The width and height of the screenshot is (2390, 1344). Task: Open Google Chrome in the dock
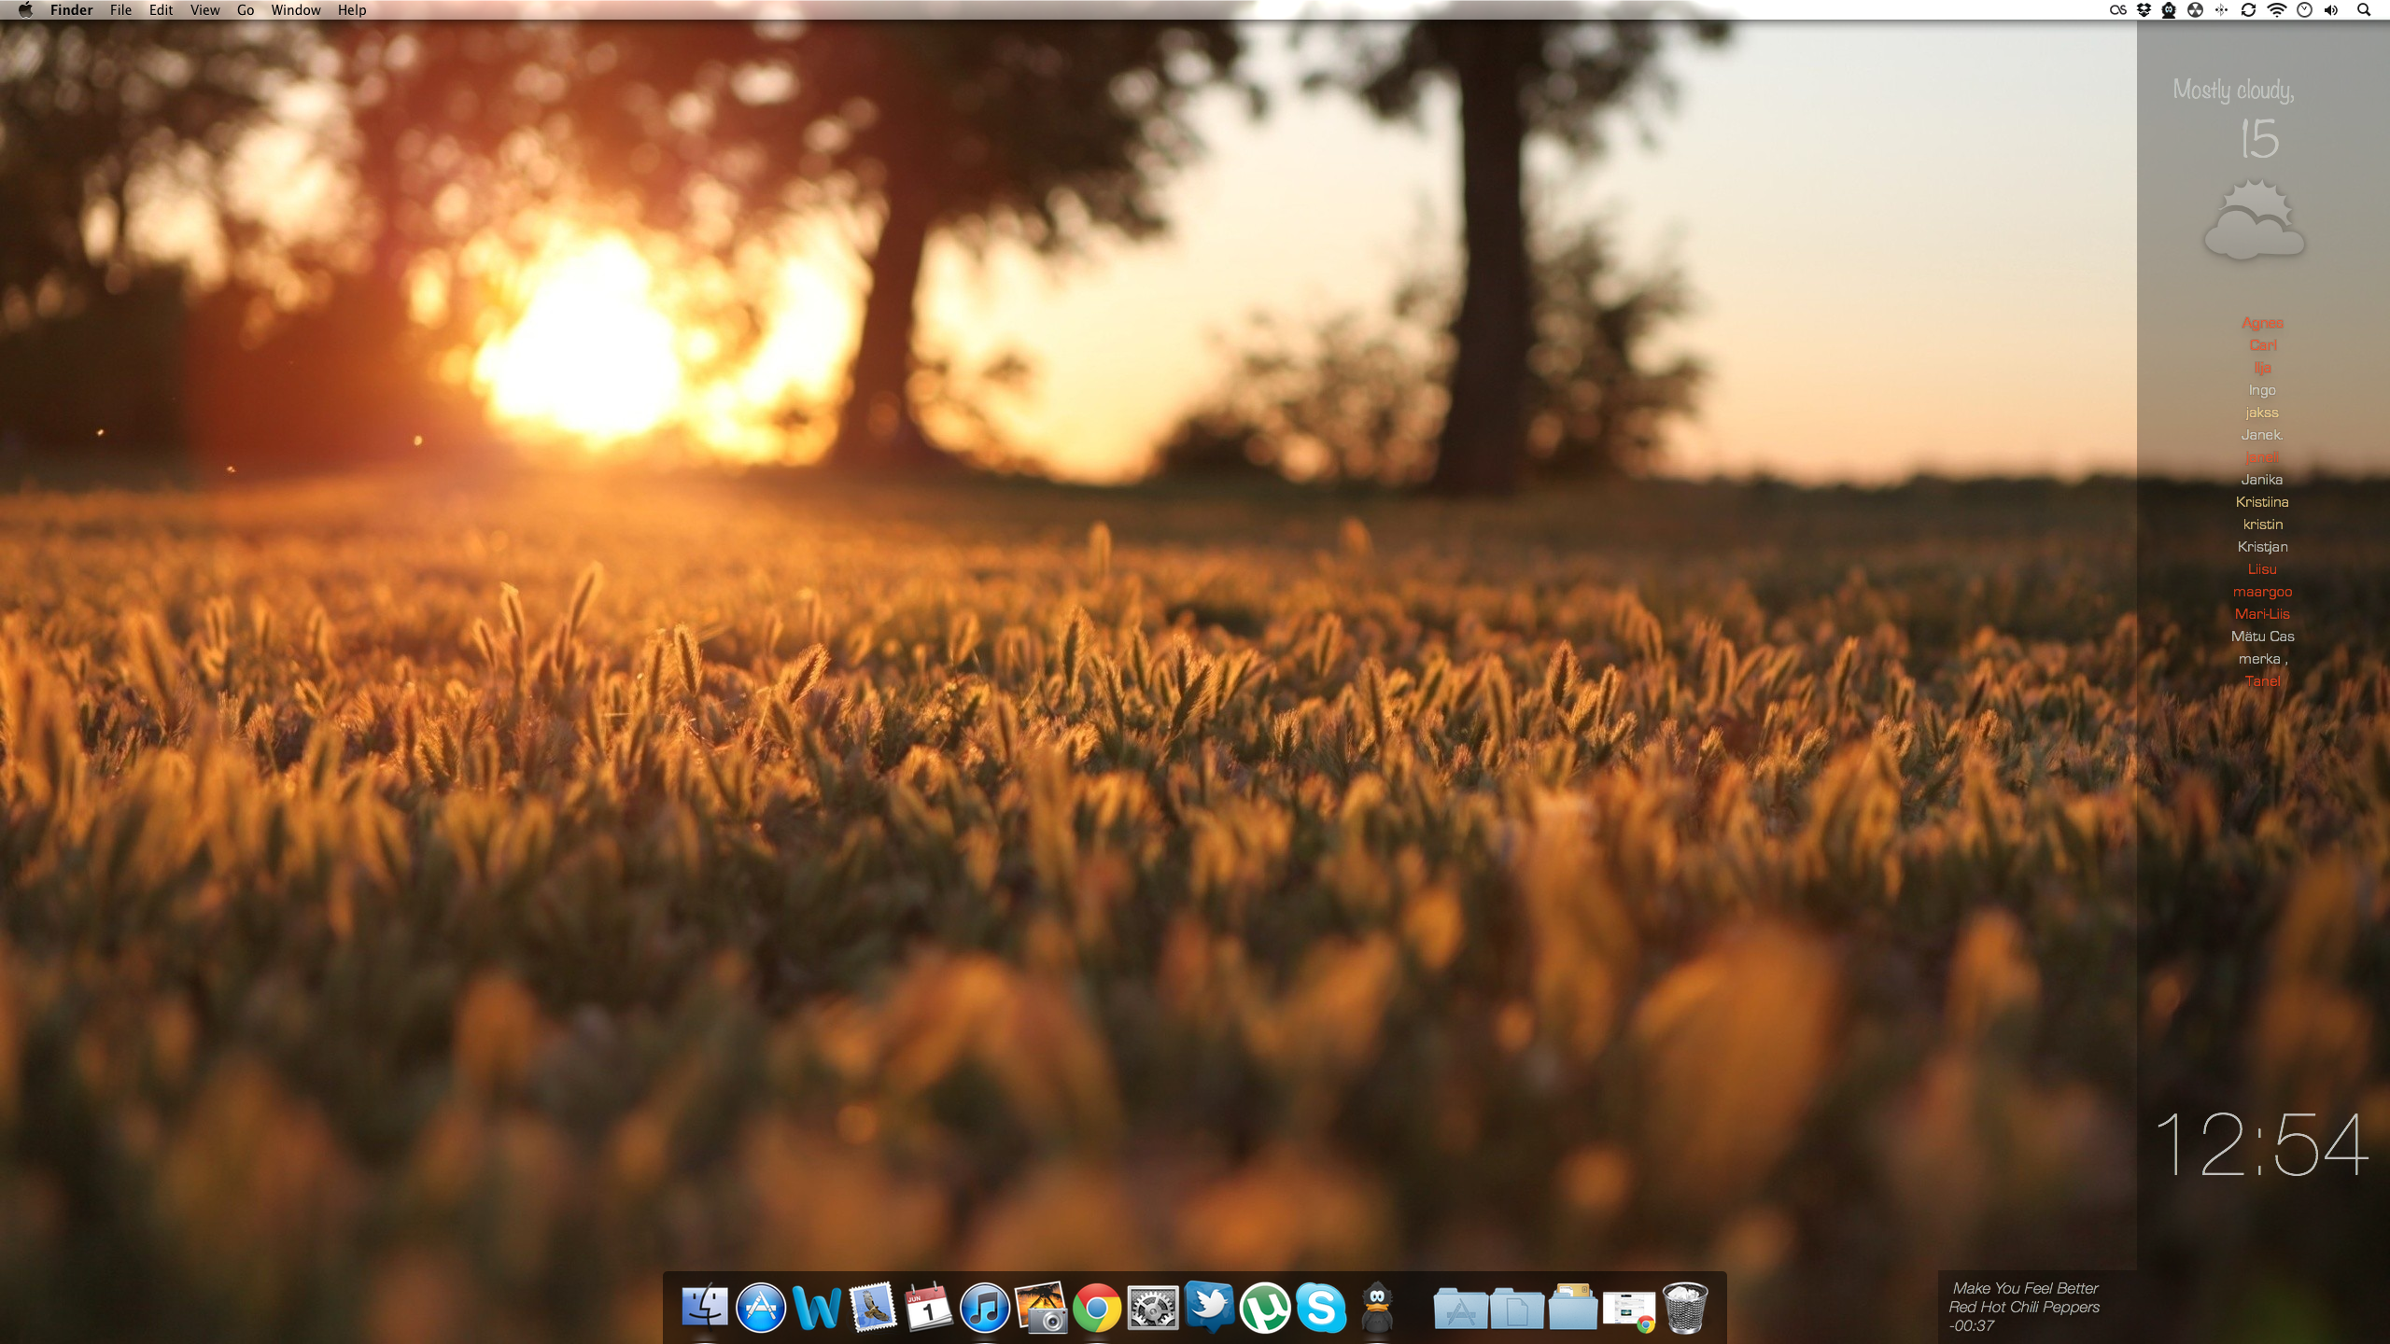[1097, 1308]
